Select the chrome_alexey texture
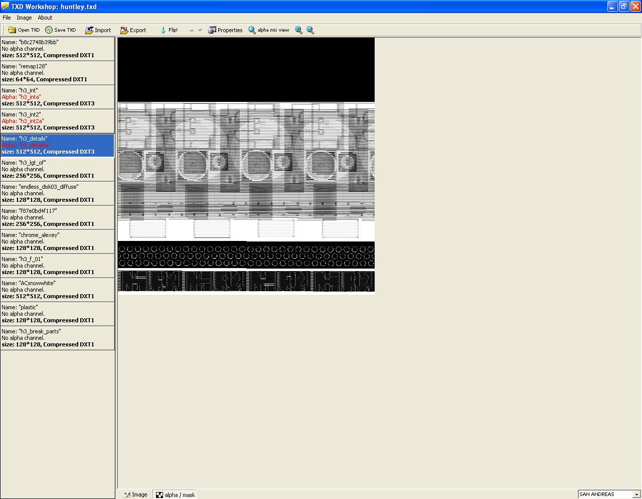Screen dimensions: 642x499 click(58, 241)
